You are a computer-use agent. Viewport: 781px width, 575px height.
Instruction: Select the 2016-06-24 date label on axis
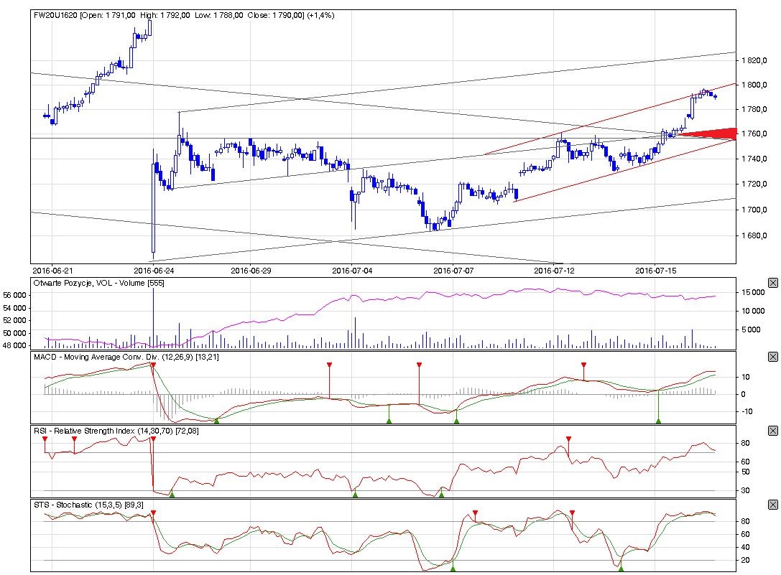pos(152,271)
